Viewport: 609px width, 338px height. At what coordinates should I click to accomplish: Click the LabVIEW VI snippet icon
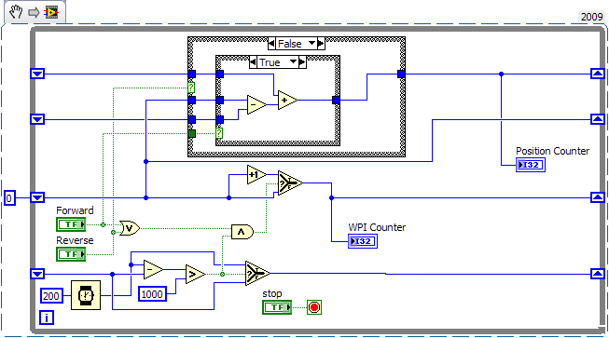51,12
